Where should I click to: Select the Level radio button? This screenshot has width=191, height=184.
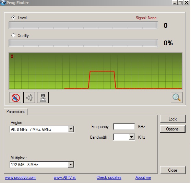click(13, 18)
